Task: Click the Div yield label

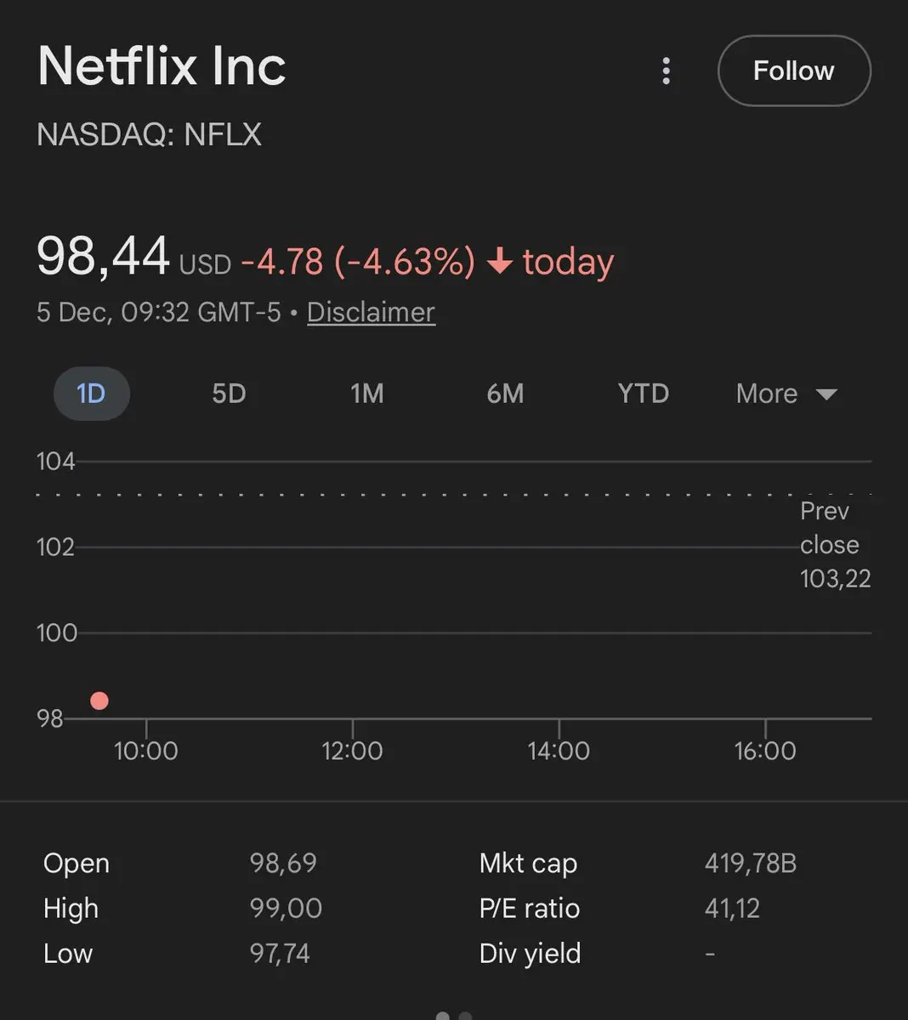Action: 530,954
